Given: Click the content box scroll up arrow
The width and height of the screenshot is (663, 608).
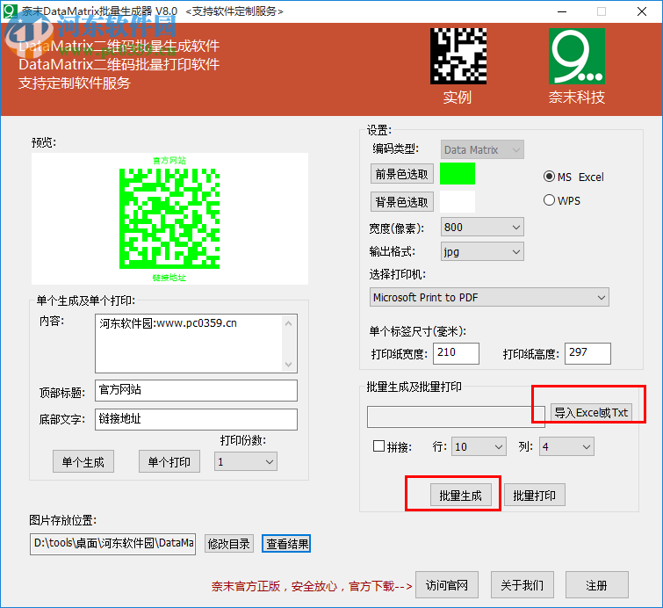Looking at the screenshot, I should [x=289, y=323].
